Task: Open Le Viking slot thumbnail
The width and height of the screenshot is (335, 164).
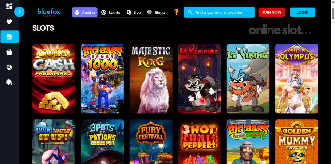Action: [248, 79]
